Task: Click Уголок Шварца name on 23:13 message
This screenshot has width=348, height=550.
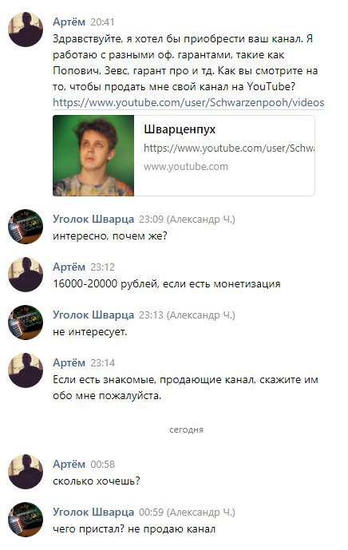Action: [93, 315]
